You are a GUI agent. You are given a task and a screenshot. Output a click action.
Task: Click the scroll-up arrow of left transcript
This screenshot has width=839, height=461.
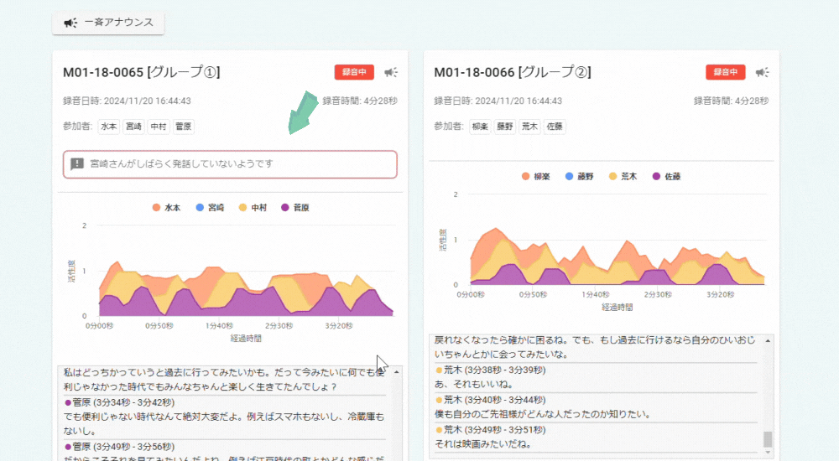[396, 371]
